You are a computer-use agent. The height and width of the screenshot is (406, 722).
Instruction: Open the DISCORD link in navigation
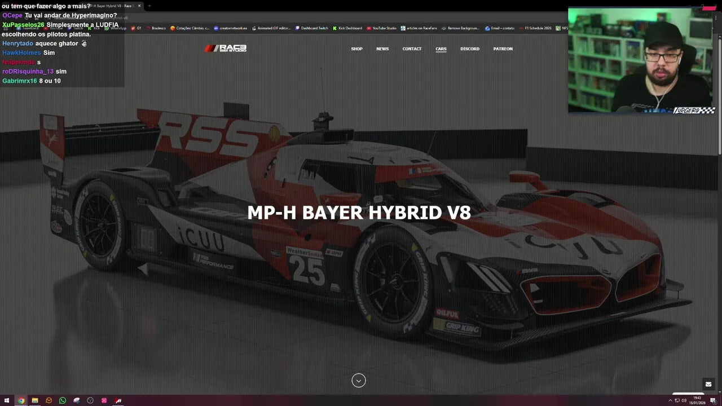click(x=470, y=49)
